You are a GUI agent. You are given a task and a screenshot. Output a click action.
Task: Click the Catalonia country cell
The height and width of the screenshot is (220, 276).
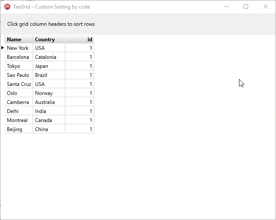pyautogui.click(x=49, y=57)
